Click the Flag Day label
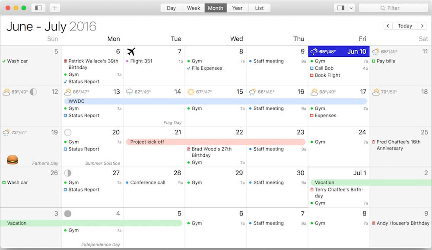432x250 pixels. click(x=172, y=123)
